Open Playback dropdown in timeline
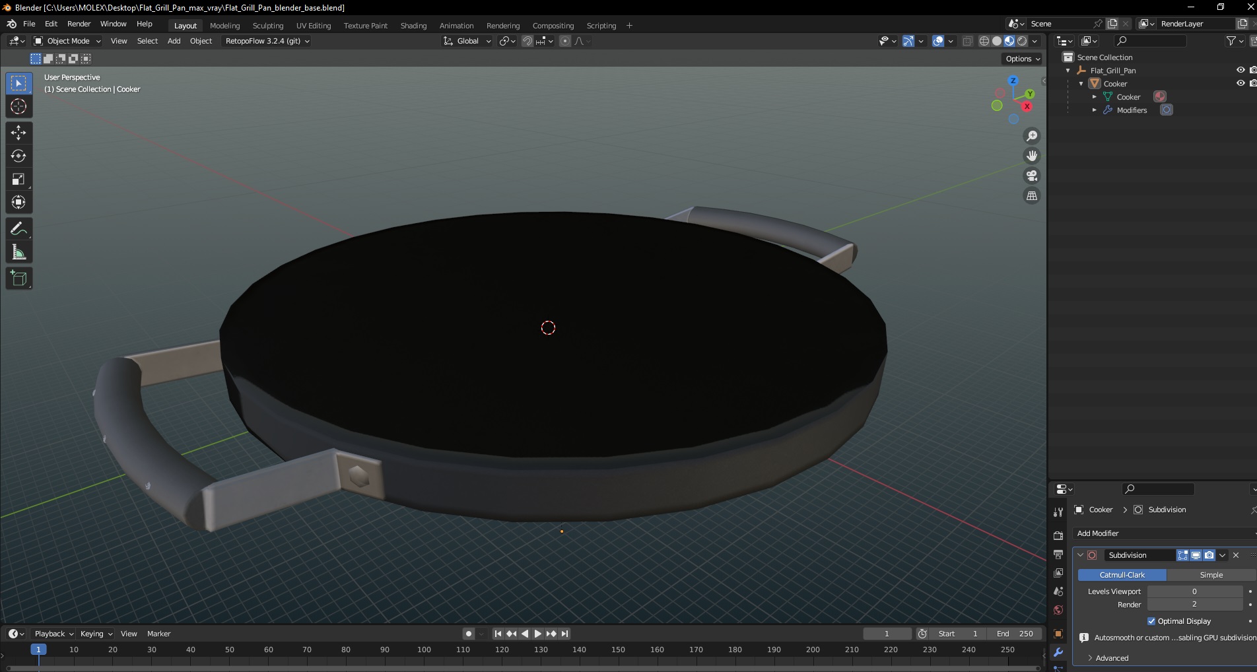The height and width of the screenshot is (672, 1257). point(53,634)
